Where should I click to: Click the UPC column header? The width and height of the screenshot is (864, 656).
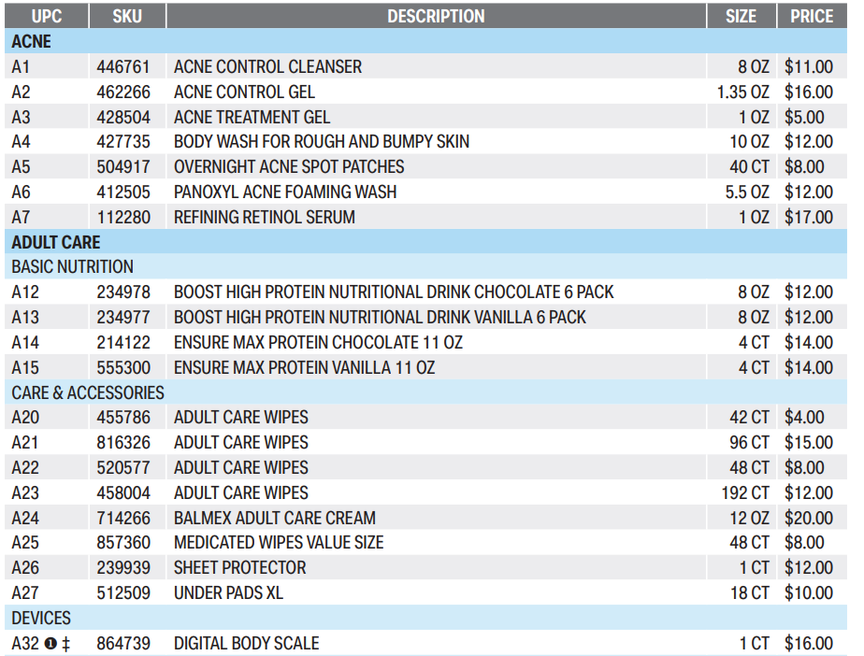tap(46, 16)
